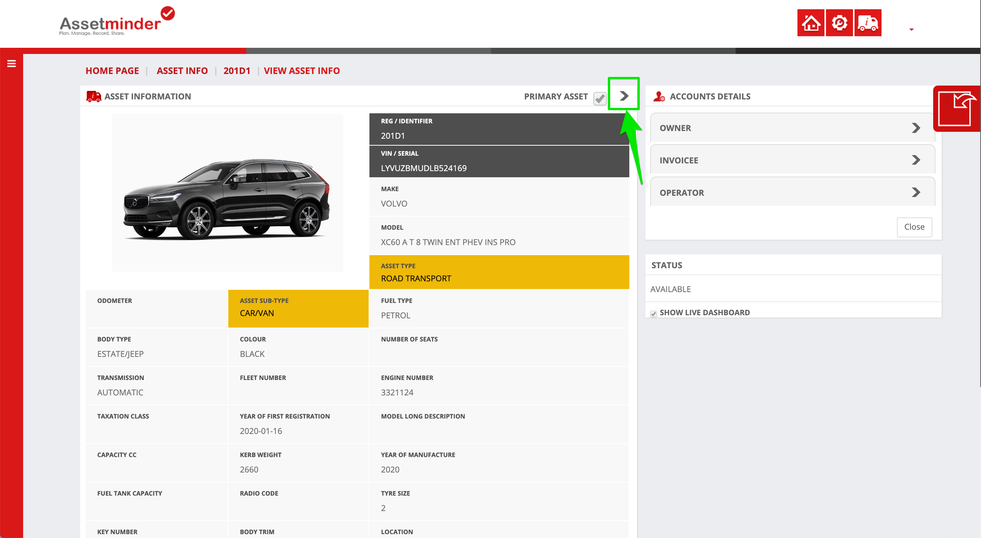Viewport: 981px width, 538px height.
Task: Click the ACCOUNTS DETAILS heading
Action: point(710,96)
